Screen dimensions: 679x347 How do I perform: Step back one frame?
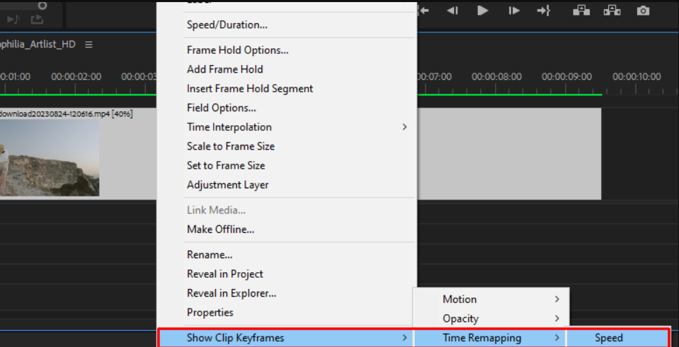[452, 10]
